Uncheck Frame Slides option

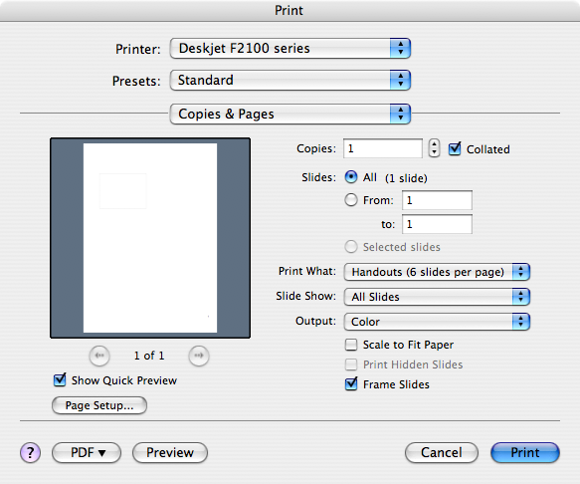(x=351, y=384)
